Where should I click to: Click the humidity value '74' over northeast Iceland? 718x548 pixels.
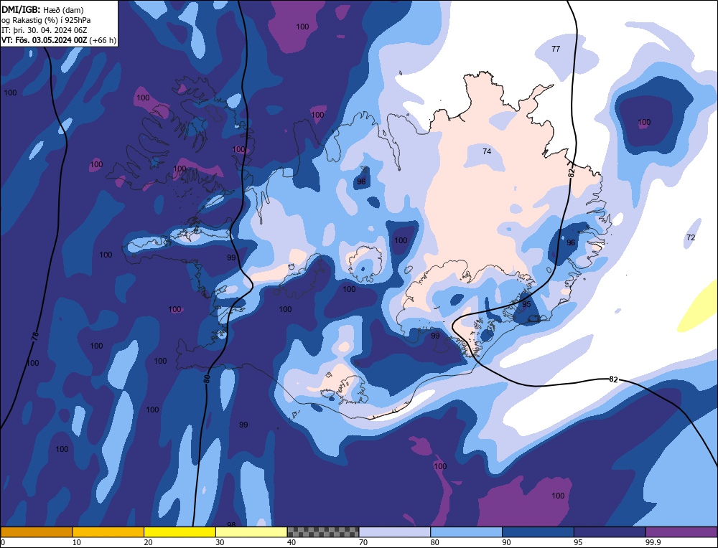487,151
